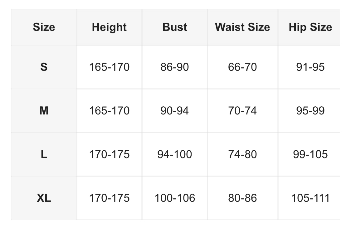
Task: Select the Bust column header
Action: 175,27
